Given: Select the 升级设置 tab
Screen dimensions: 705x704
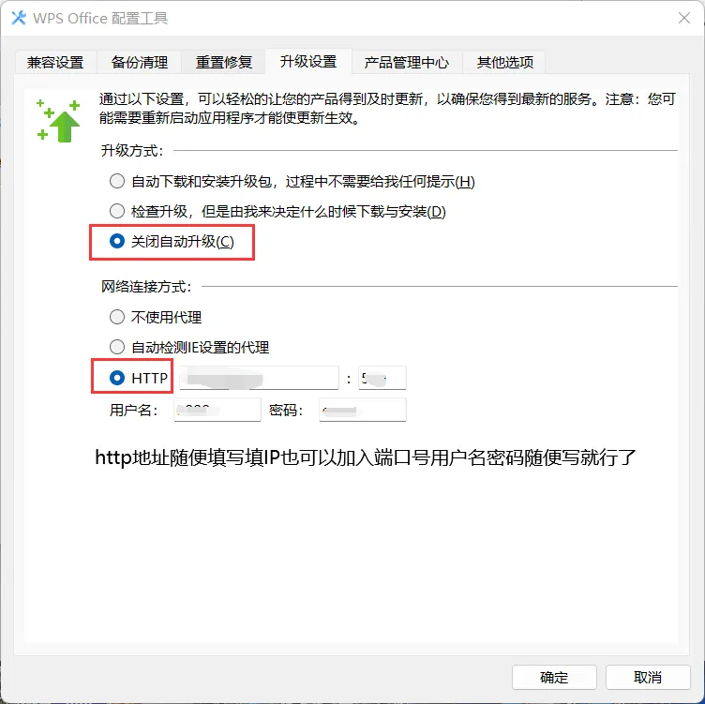Looking at the screenshot, I should (308, 61).
